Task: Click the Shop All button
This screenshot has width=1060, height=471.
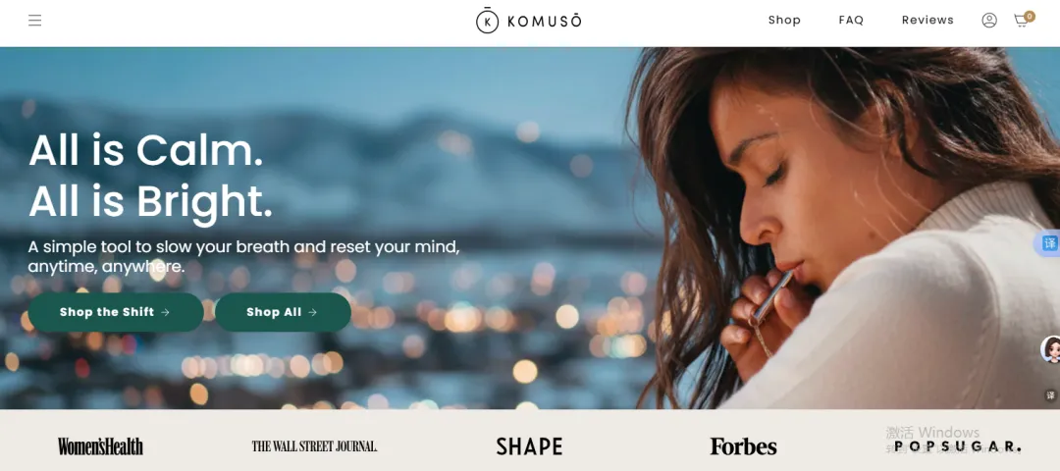Action: coord(283,312)
